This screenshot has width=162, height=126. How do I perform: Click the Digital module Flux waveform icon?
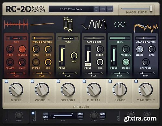[102, 73]
